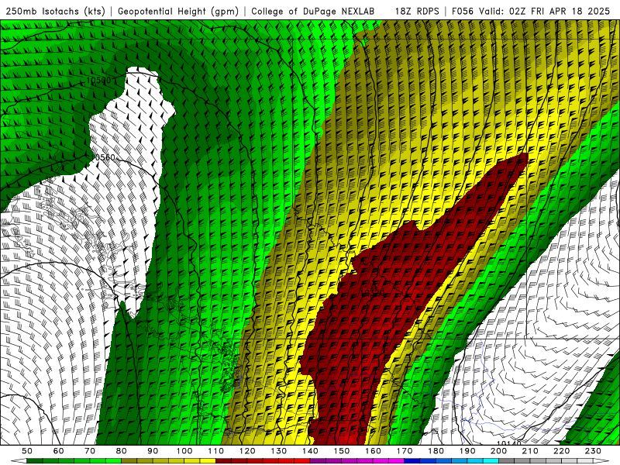Pick the bright yellow swatch before 110
Viewport: 620px width, 465px height.
(208, 461)
